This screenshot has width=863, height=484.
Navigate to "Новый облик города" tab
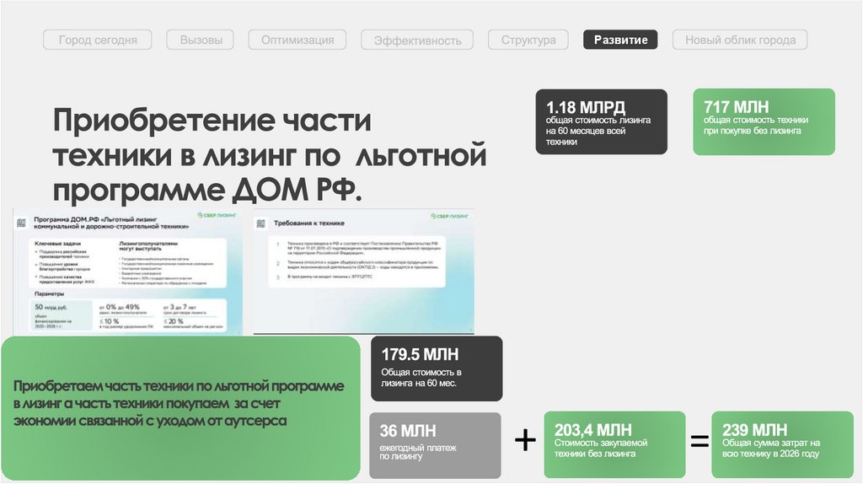tap(740, 40)
